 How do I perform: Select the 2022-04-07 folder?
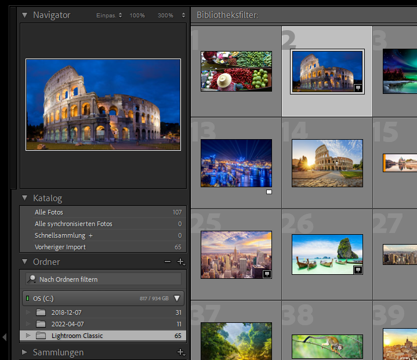[x=103, y=324]
